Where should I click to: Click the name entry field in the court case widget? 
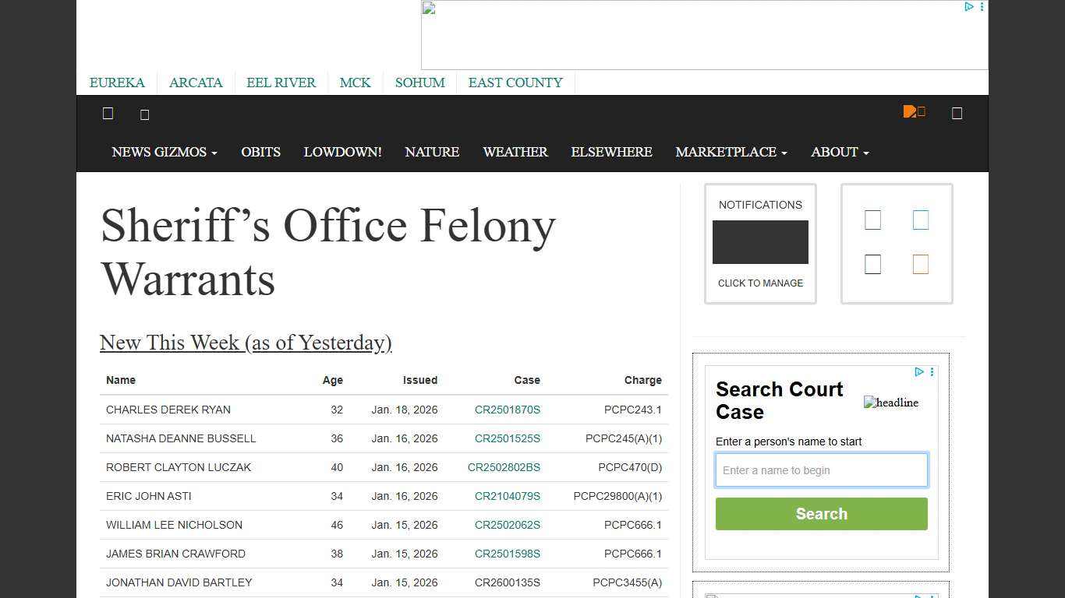(x=821, y=470)
